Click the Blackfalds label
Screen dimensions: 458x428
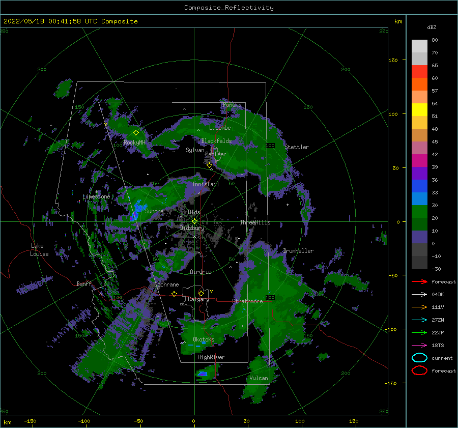(x=216, y=141)
